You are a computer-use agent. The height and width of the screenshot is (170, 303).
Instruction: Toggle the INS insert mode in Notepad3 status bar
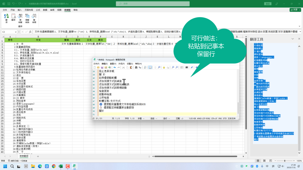pyautogui.click(x=220, y=119)
